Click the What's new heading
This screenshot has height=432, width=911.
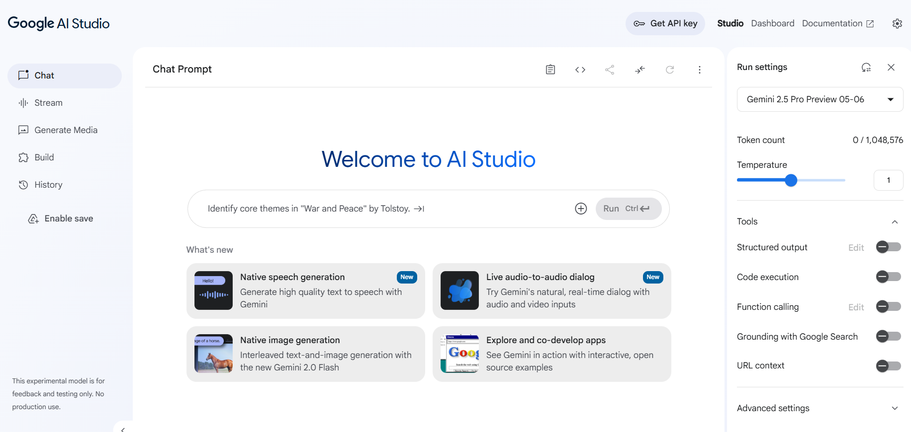209,250
